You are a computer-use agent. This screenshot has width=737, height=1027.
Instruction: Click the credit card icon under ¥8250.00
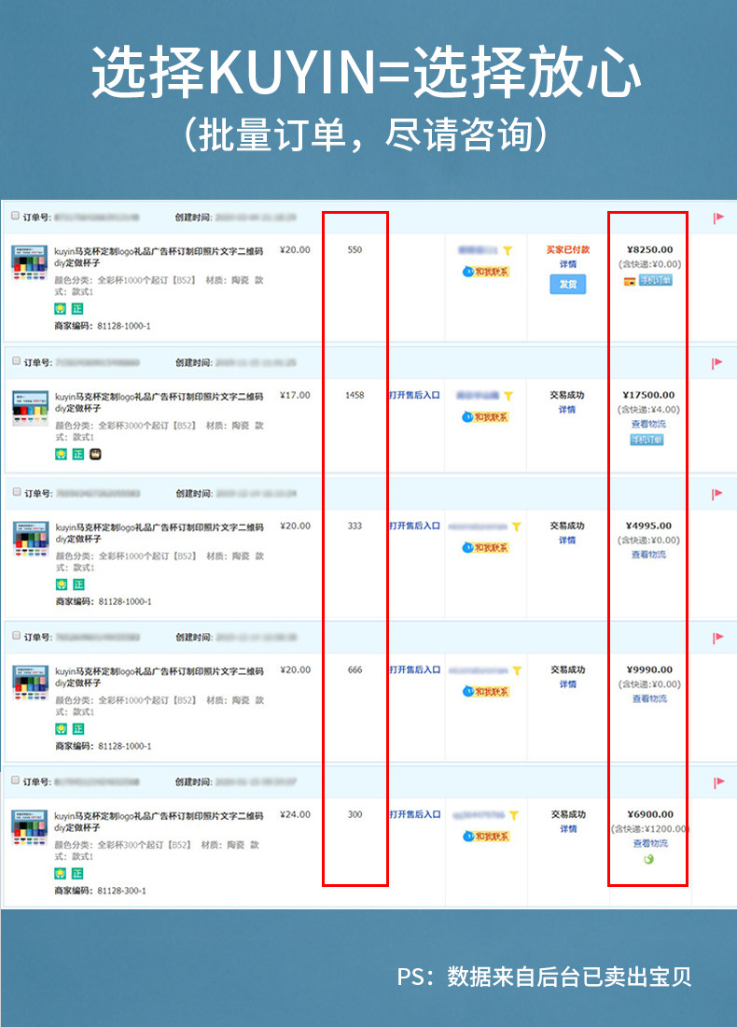click(630, 281)
